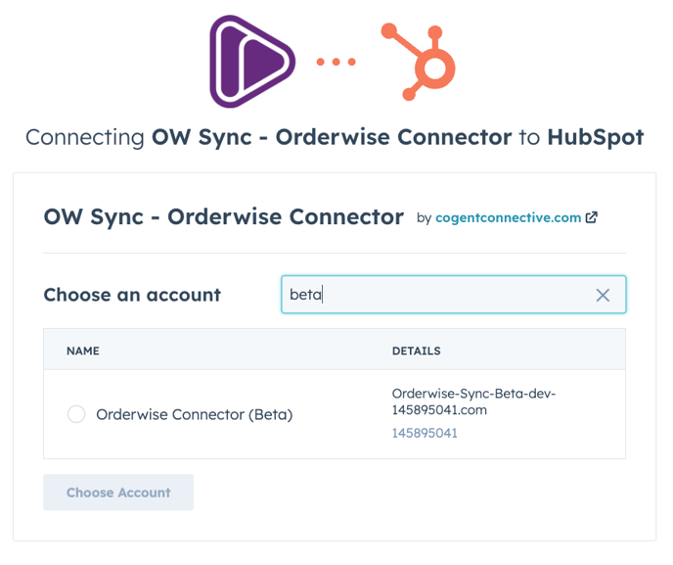Open the 145895041 account ID link
The image size is (673, 565).
click(425, 433)
